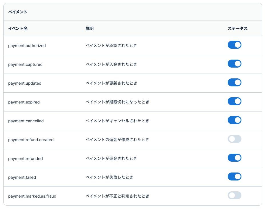Select the payment.captured event name
Image resolution: width=266 pixels, height=209 pixels.
tap(25, 64)
